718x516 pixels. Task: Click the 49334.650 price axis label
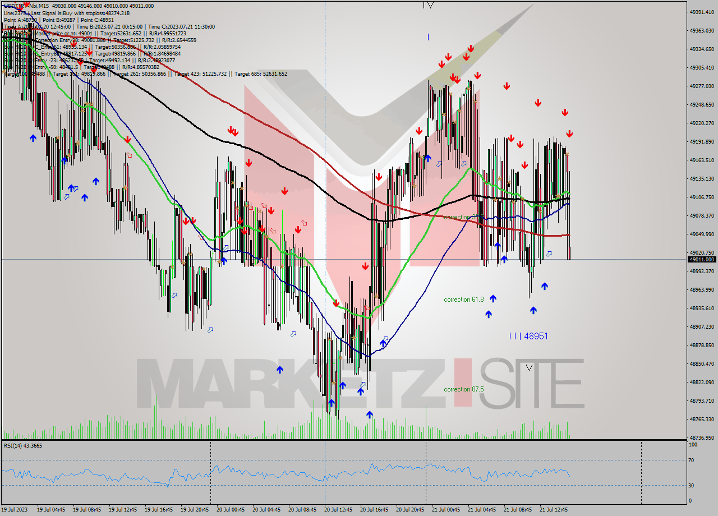[x=703, y=49]
